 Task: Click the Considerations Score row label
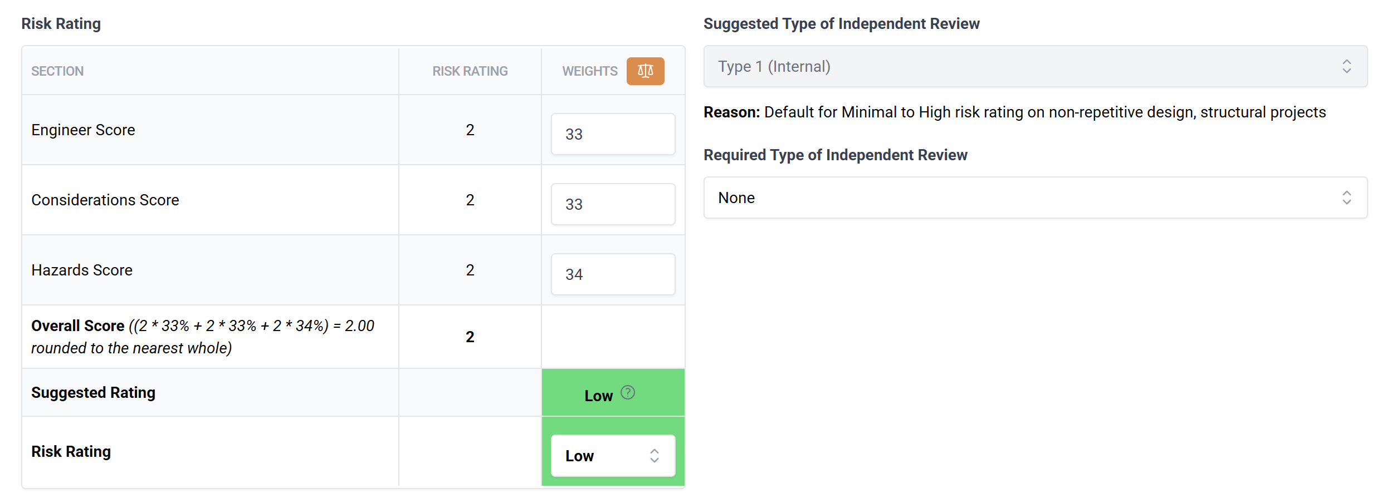click(105, 200)
